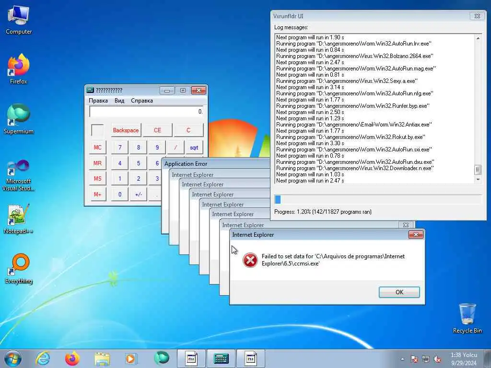Open the Computer desktop icon

[19, 20]
